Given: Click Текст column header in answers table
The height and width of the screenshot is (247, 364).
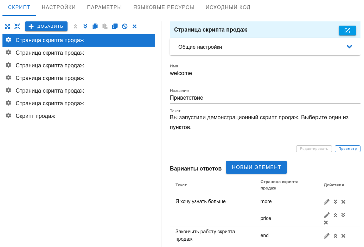Looking at the screenshot, I should (181, 185).
